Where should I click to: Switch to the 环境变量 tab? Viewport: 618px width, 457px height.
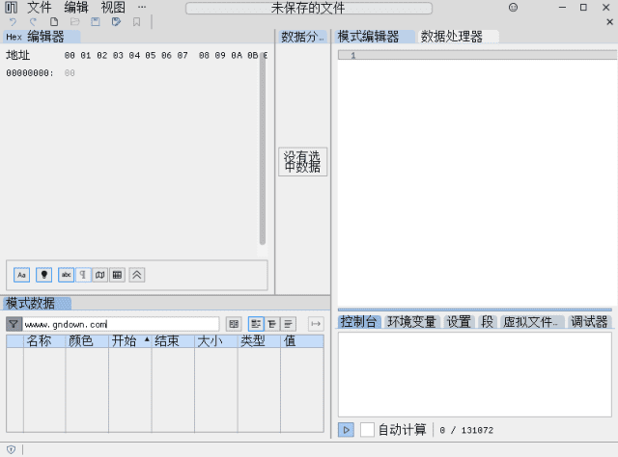coord(411,321)
